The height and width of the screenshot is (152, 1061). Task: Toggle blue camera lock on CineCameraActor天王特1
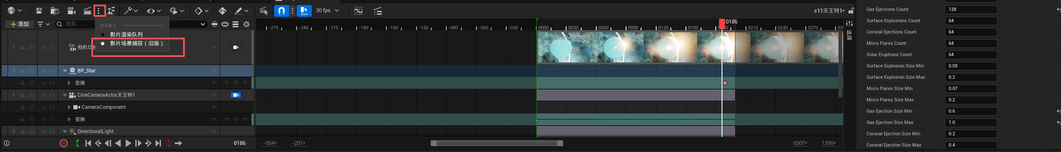[x=236, y=95]
